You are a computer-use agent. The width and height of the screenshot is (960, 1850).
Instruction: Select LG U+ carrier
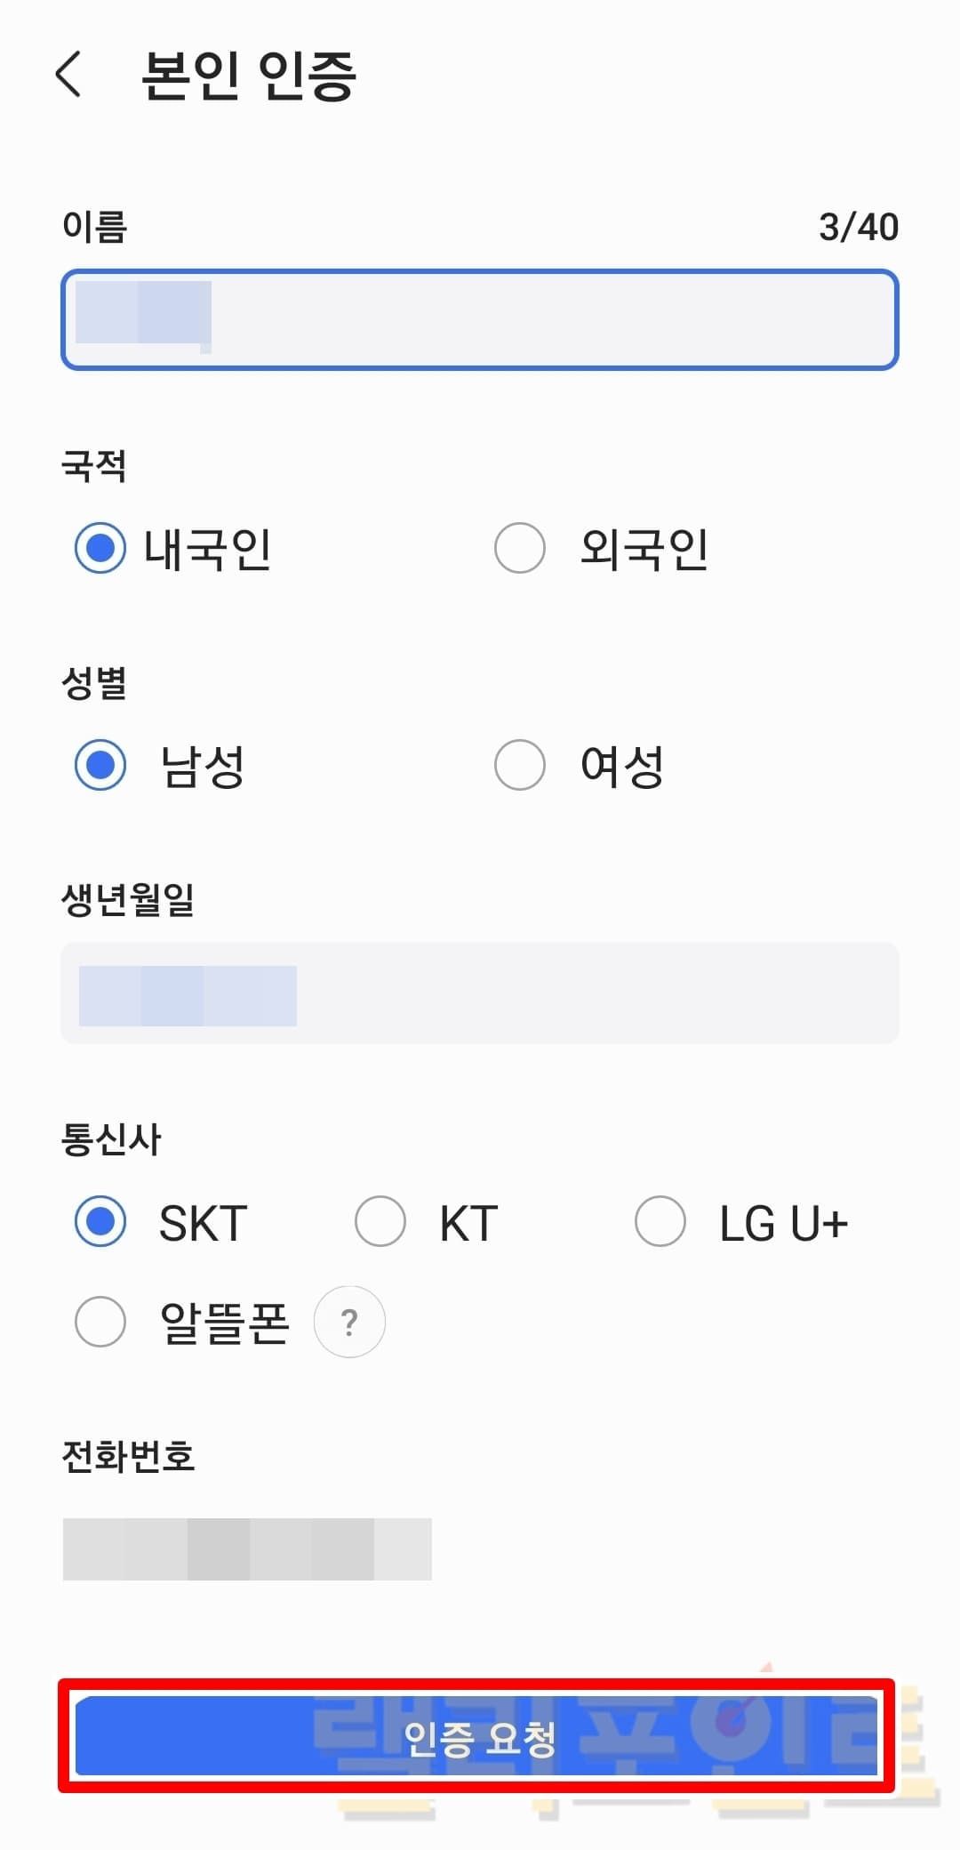click(x=660, y=1221)
